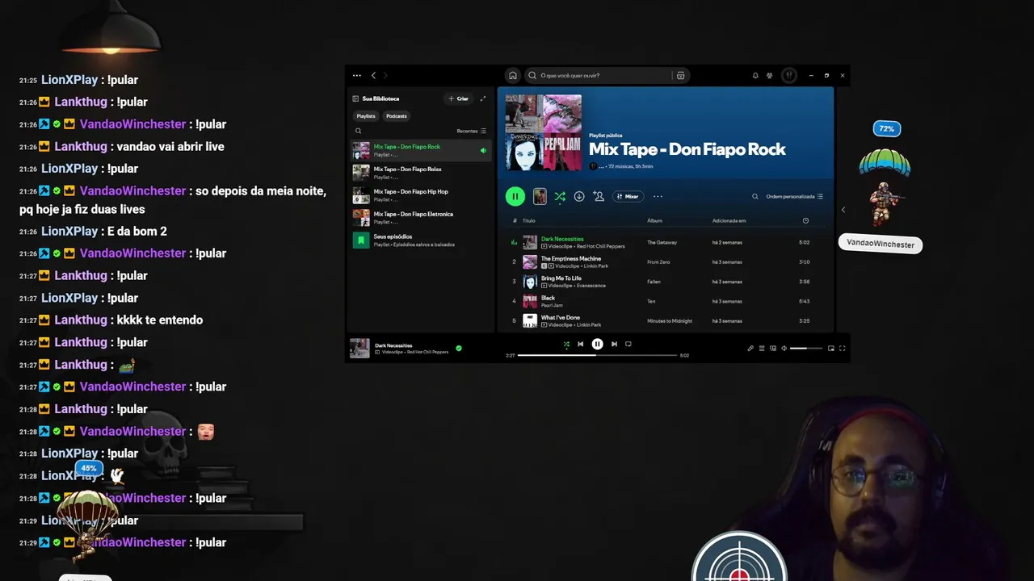
Task: Invite collaborators with the add-person icon
Action: tap(599, 196)
